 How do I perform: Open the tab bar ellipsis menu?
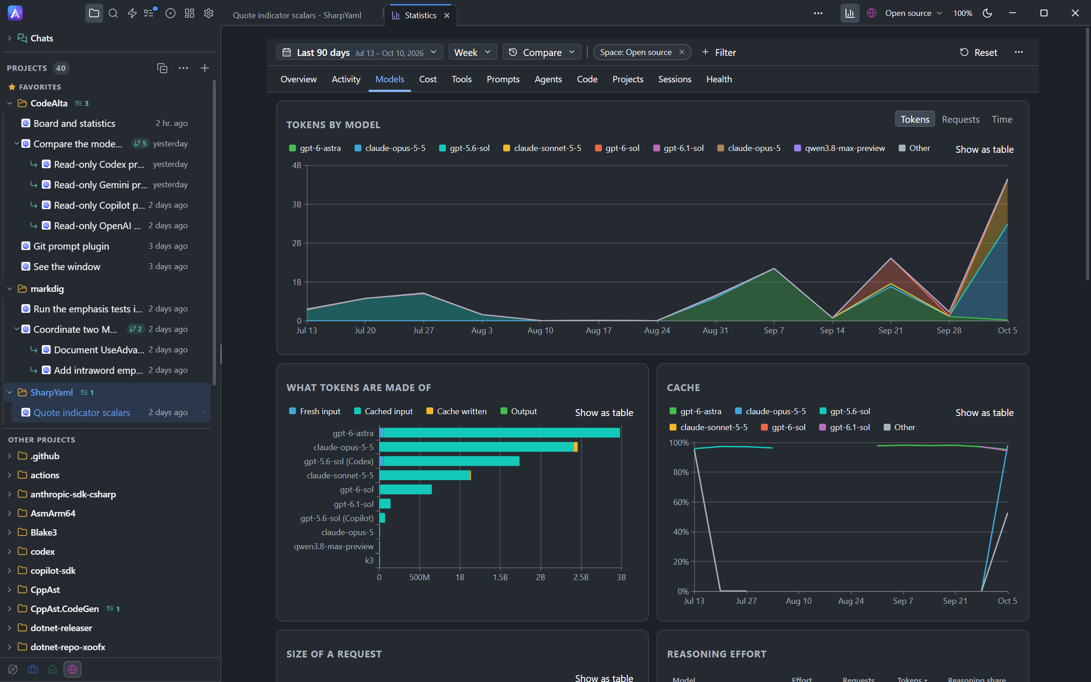[x=818, y=13]
